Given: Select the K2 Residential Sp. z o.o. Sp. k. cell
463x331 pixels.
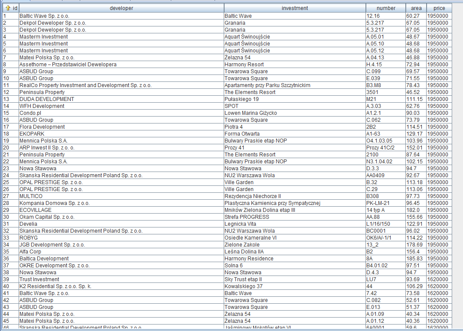Looking at the screenshot, I should pos(55,286).
